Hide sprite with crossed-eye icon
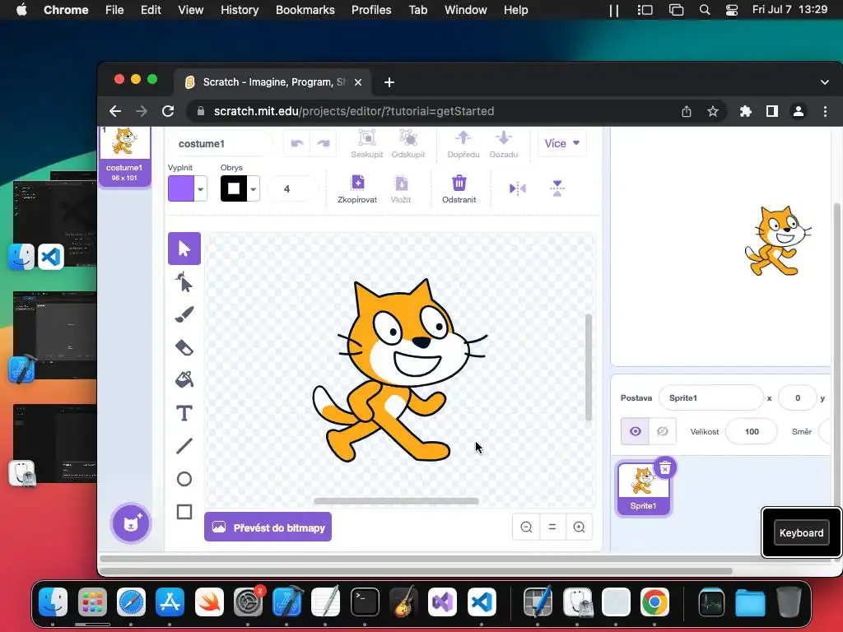This screenshot has height=632, width=843. click(663, 431)
